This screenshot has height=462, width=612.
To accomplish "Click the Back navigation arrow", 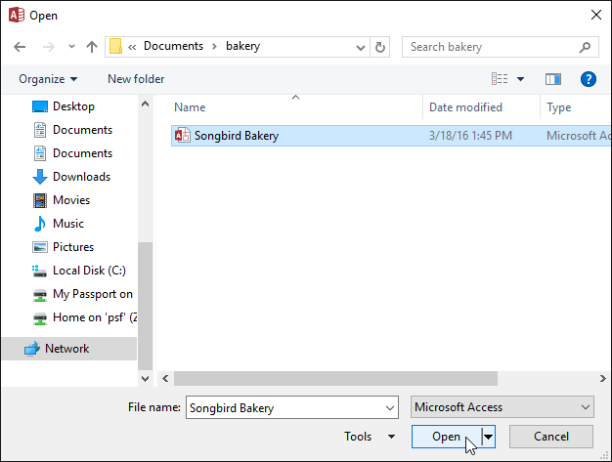I will tap(20, 47).
